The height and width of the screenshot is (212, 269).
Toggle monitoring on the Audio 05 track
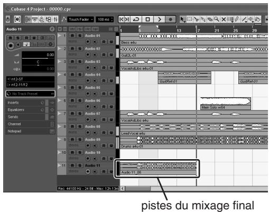pos(95,94)
